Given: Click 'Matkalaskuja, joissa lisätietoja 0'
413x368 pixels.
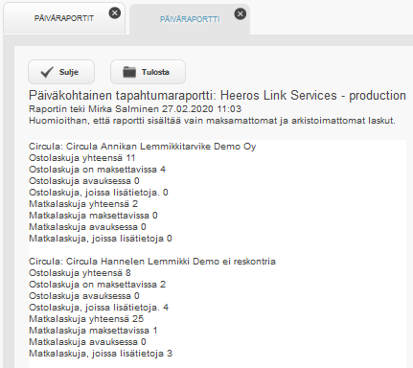Looking at the screenshot, I should coord(101,239).
